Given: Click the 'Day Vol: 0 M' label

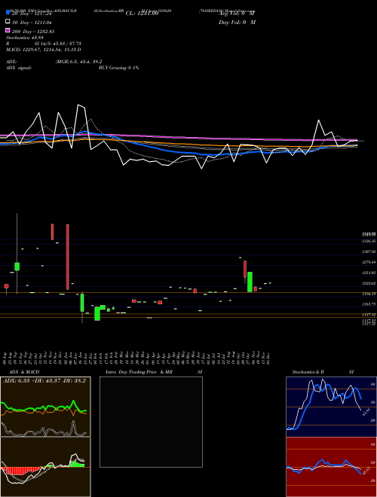Looking at the screenshot, I should [237, 22].
